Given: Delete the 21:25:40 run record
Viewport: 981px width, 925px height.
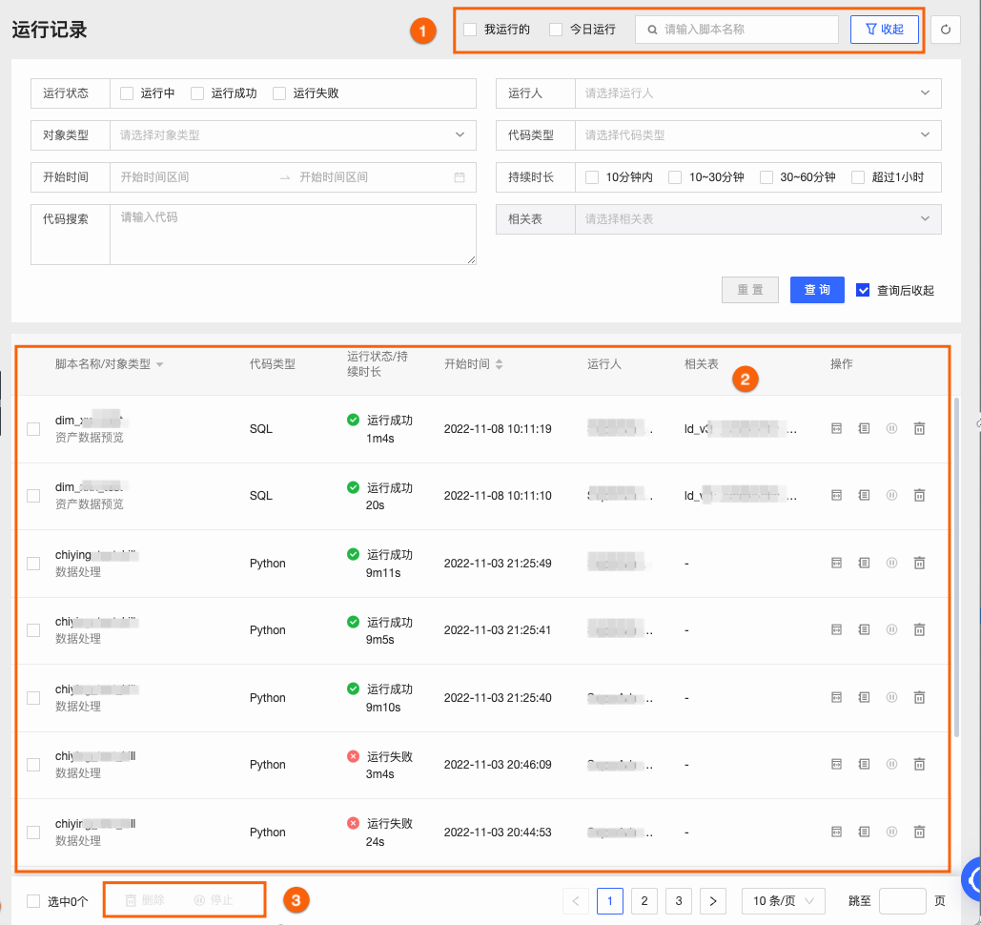Looking at the screenshot, I should [919, 698].
